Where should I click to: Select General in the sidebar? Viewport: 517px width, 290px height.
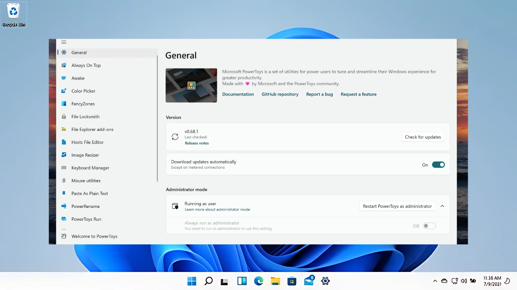tap(107, 52)
